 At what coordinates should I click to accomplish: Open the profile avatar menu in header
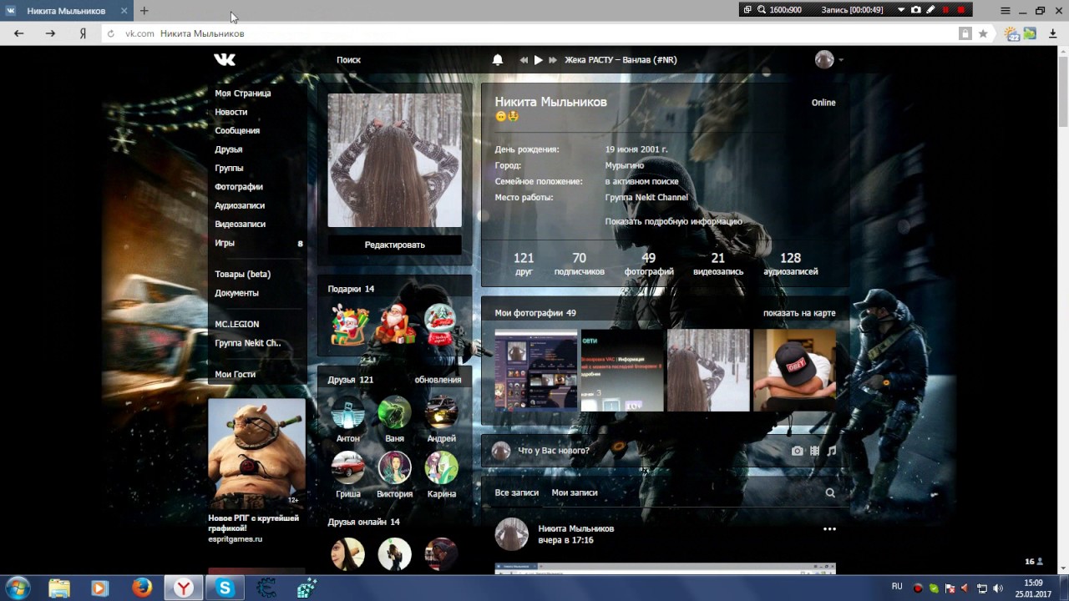click(x=828, y=59)
